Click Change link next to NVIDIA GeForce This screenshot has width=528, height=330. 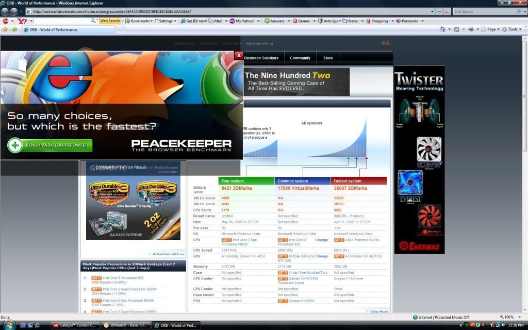pyautogui.click(x=322, y=256)
